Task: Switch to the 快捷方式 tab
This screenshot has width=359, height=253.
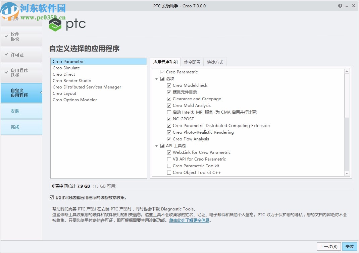Action: pyautogui.click(x=215, y=62)
